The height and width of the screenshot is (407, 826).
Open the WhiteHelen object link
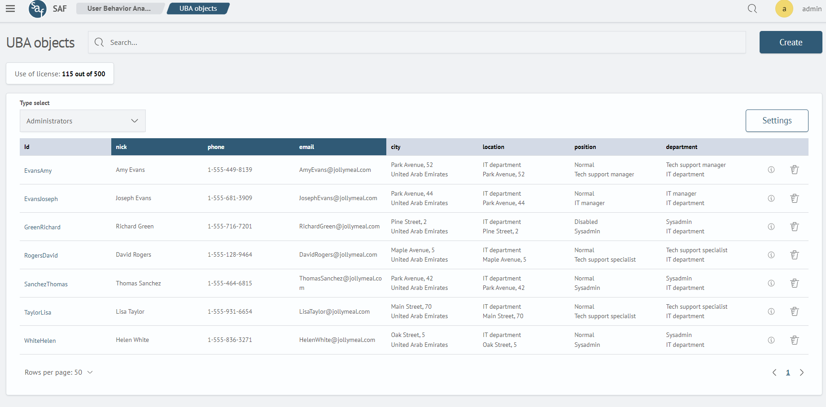tap(40, 341)
